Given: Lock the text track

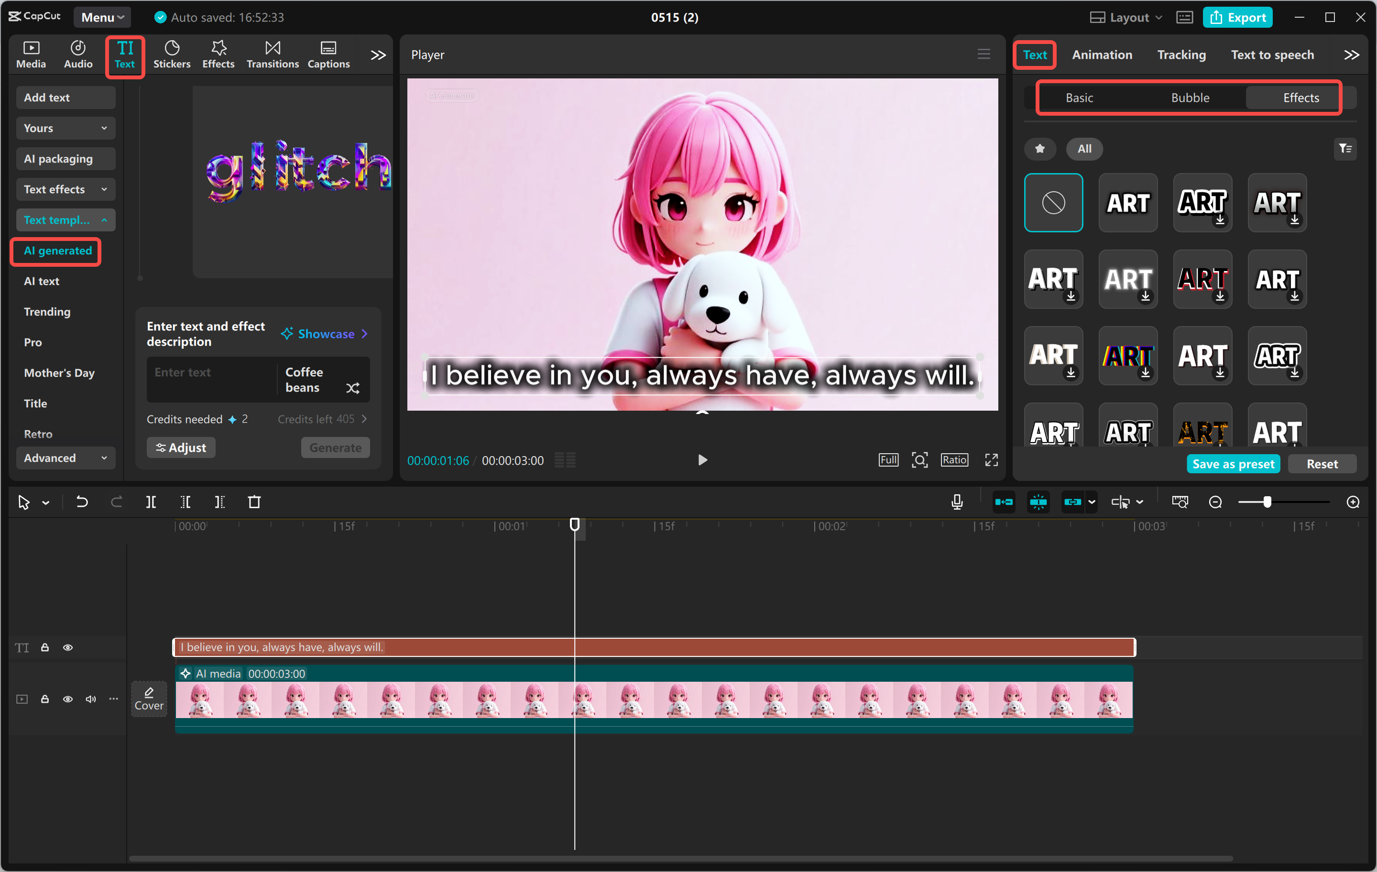Looking at the screenshot, I should tap(44, 647).
